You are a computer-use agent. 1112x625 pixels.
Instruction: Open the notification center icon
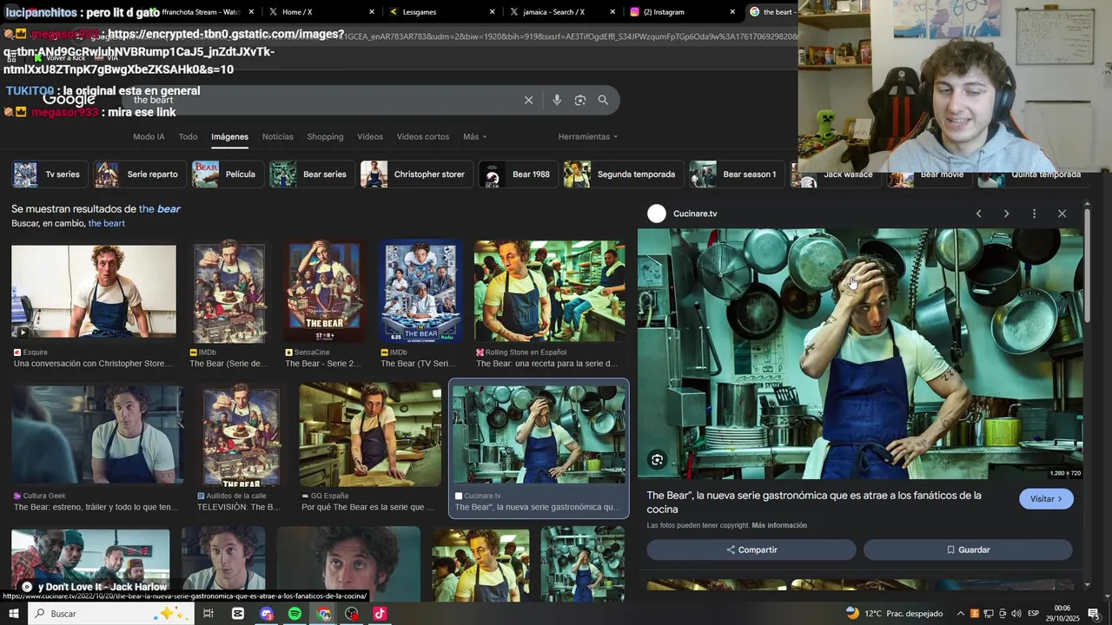click(1094, 614)
